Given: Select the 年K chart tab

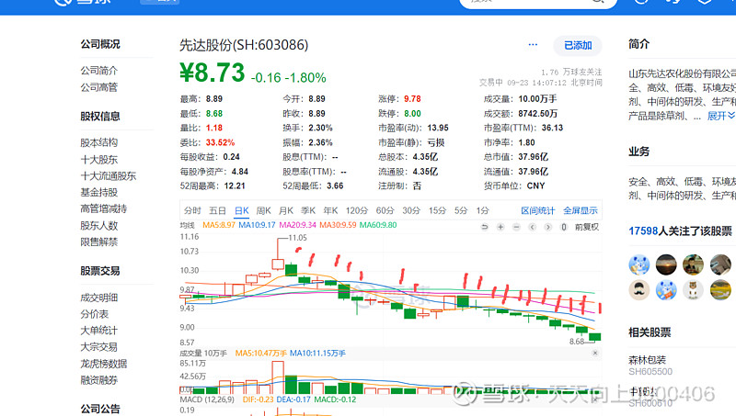Looking at the screenshot, I should [330, 211].
